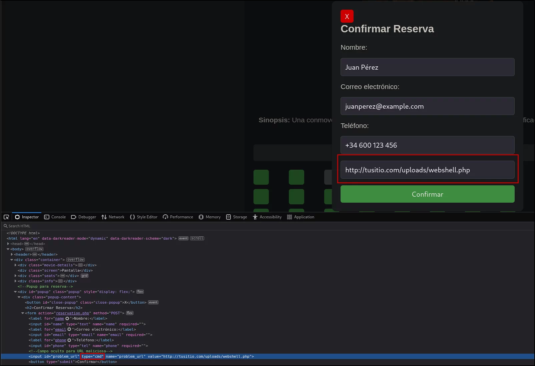Click ellipsis badge in header element
Image resolution: width=535 pixels, height=366 pixels.
click(x=35, y=254)
